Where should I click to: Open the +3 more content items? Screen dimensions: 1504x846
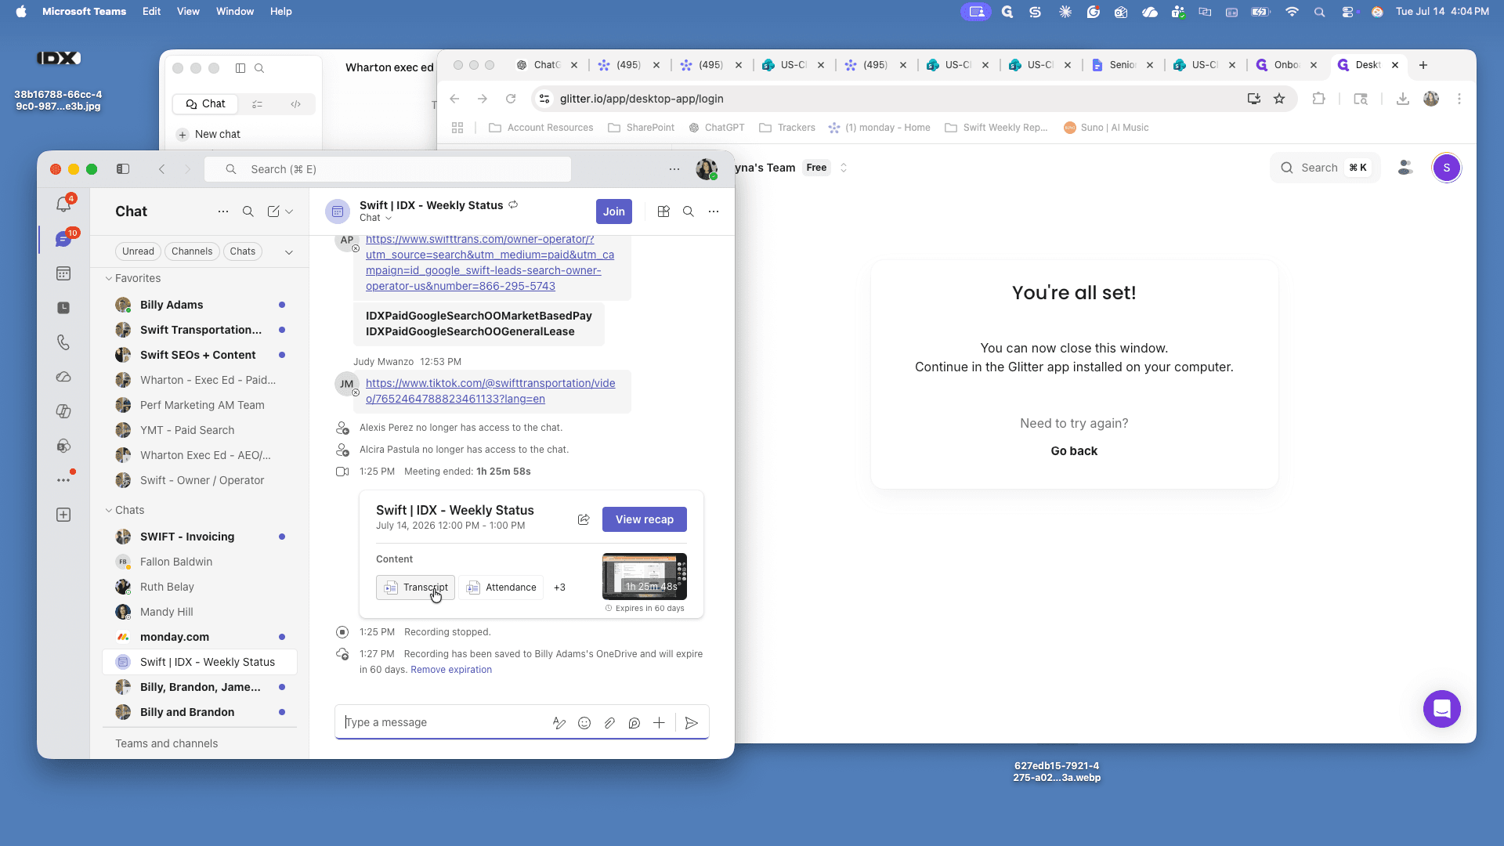pyautogui.click(x=559, y=587)
